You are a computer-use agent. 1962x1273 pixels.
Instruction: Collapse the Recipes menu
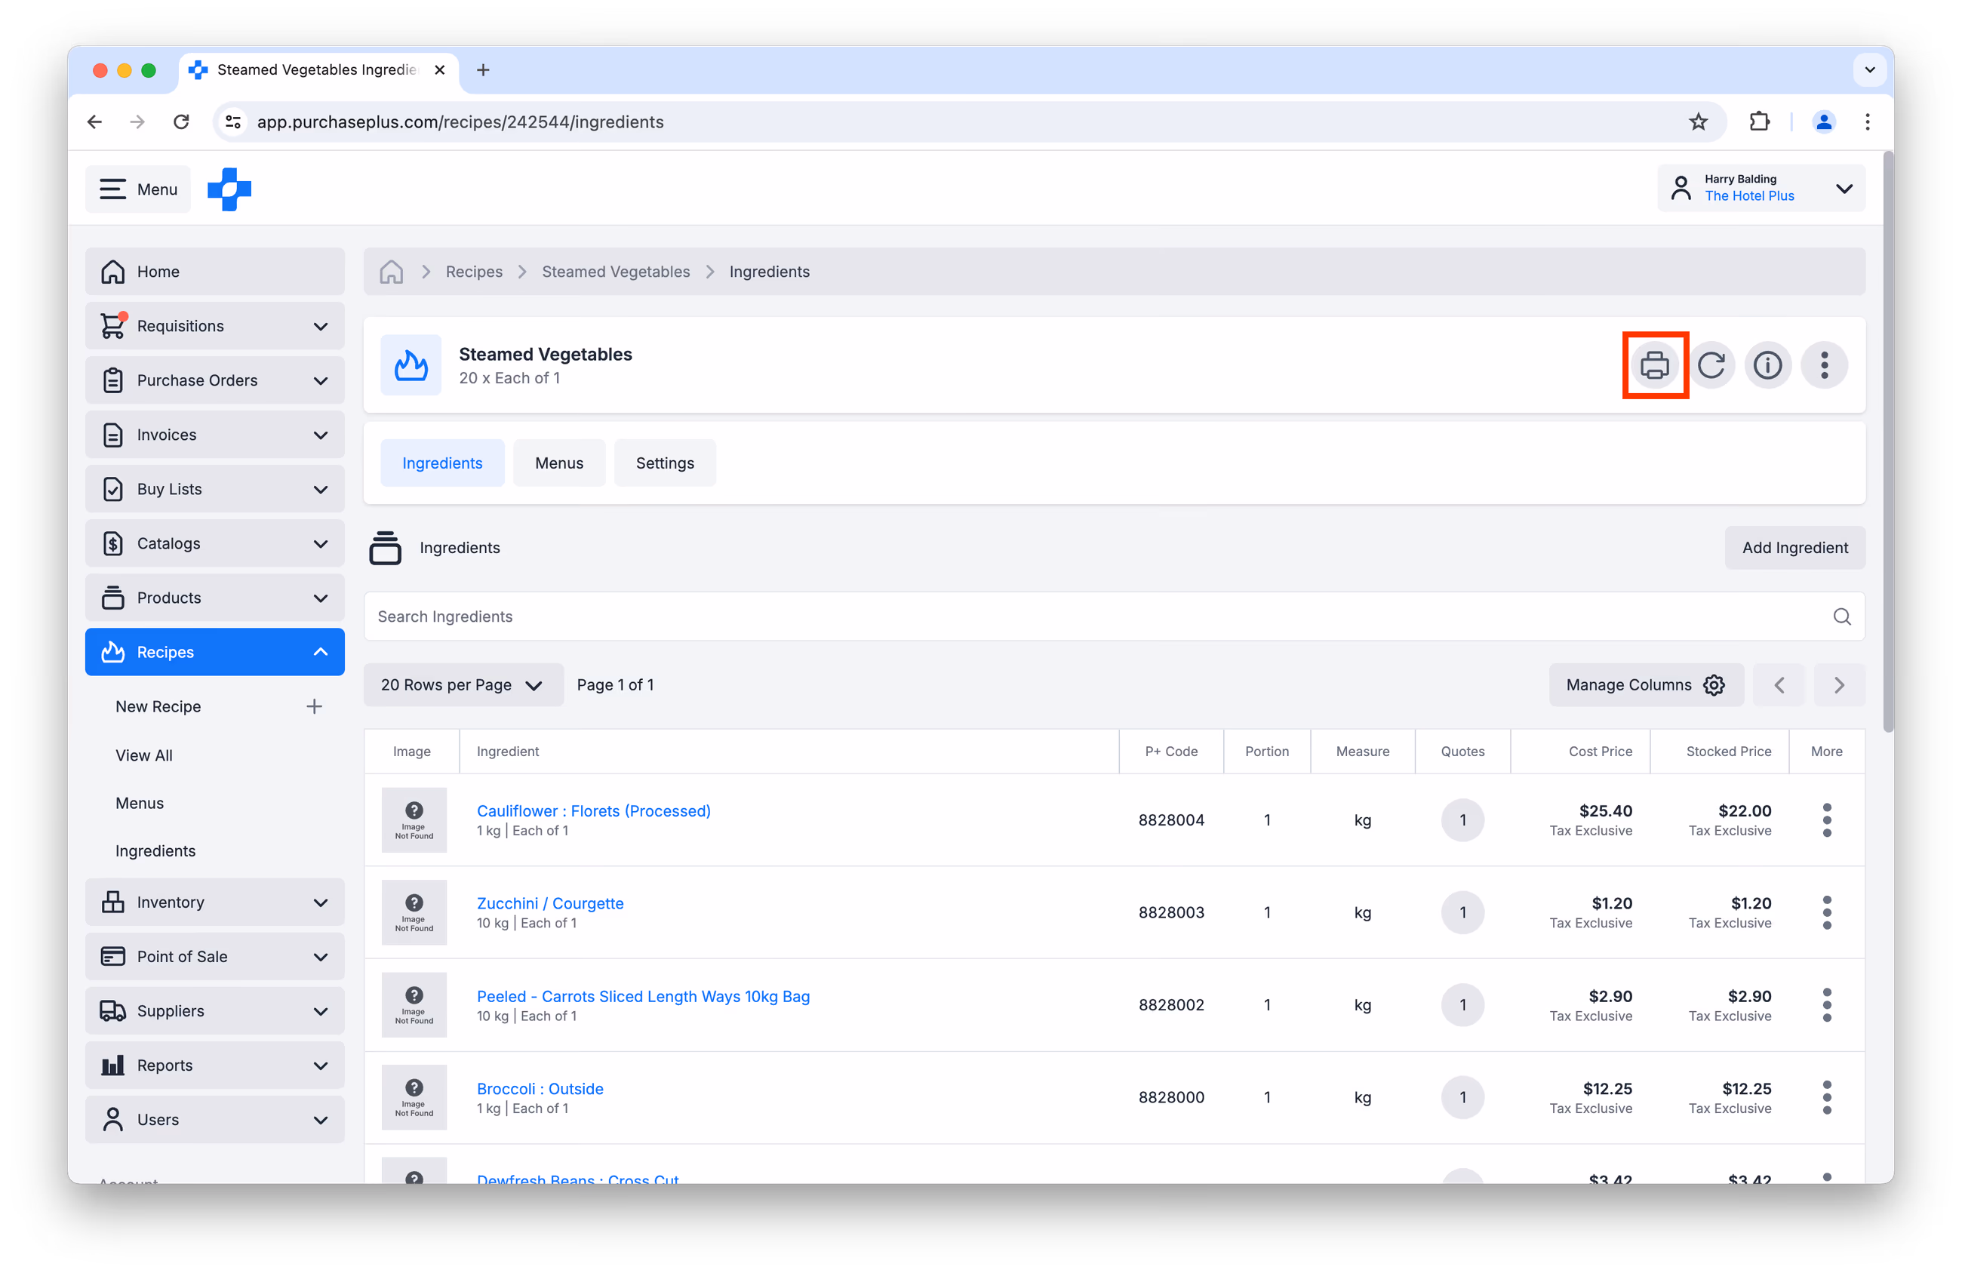215,652
